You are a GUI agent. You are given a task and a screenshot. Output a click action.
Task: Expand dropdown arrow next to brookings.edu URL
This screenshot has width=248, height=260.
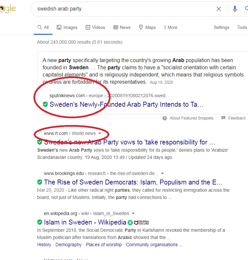coord(162,173)
